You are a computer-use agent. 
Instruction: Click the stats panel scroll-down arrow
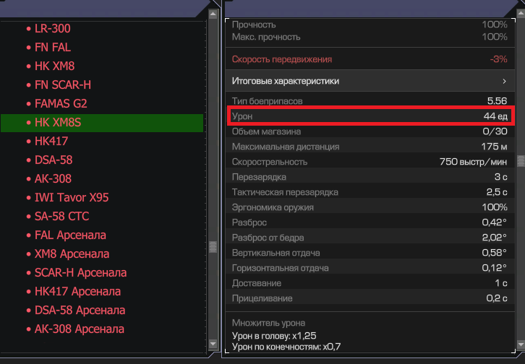pos(521,344)
